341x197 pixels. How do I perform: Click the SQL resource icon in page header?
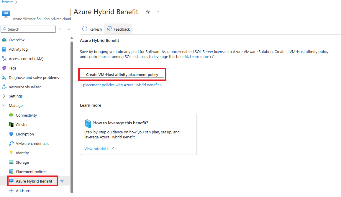pyautogui.click(x=6, y=14)
